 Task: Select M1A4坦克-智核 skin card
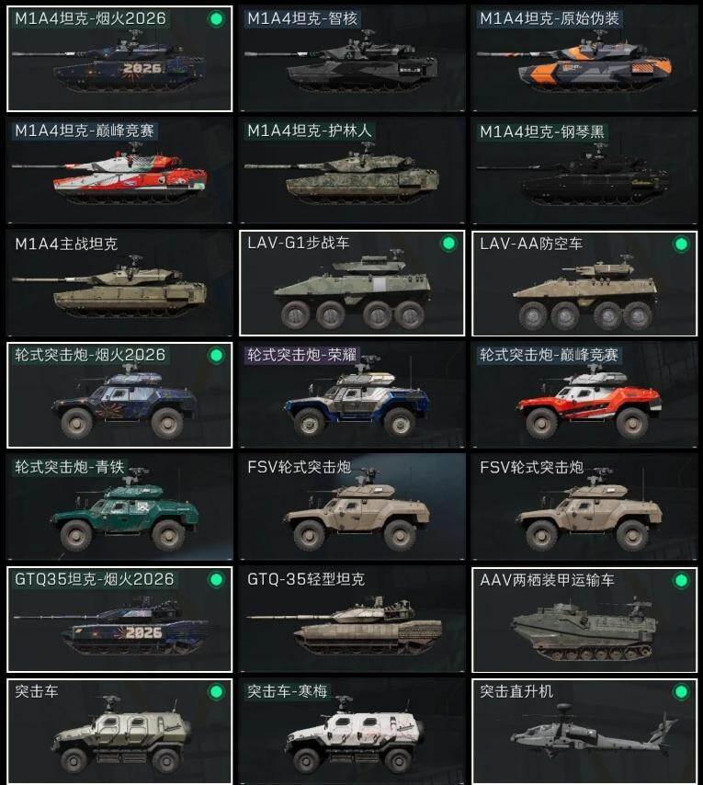click(x=352, y=59)
